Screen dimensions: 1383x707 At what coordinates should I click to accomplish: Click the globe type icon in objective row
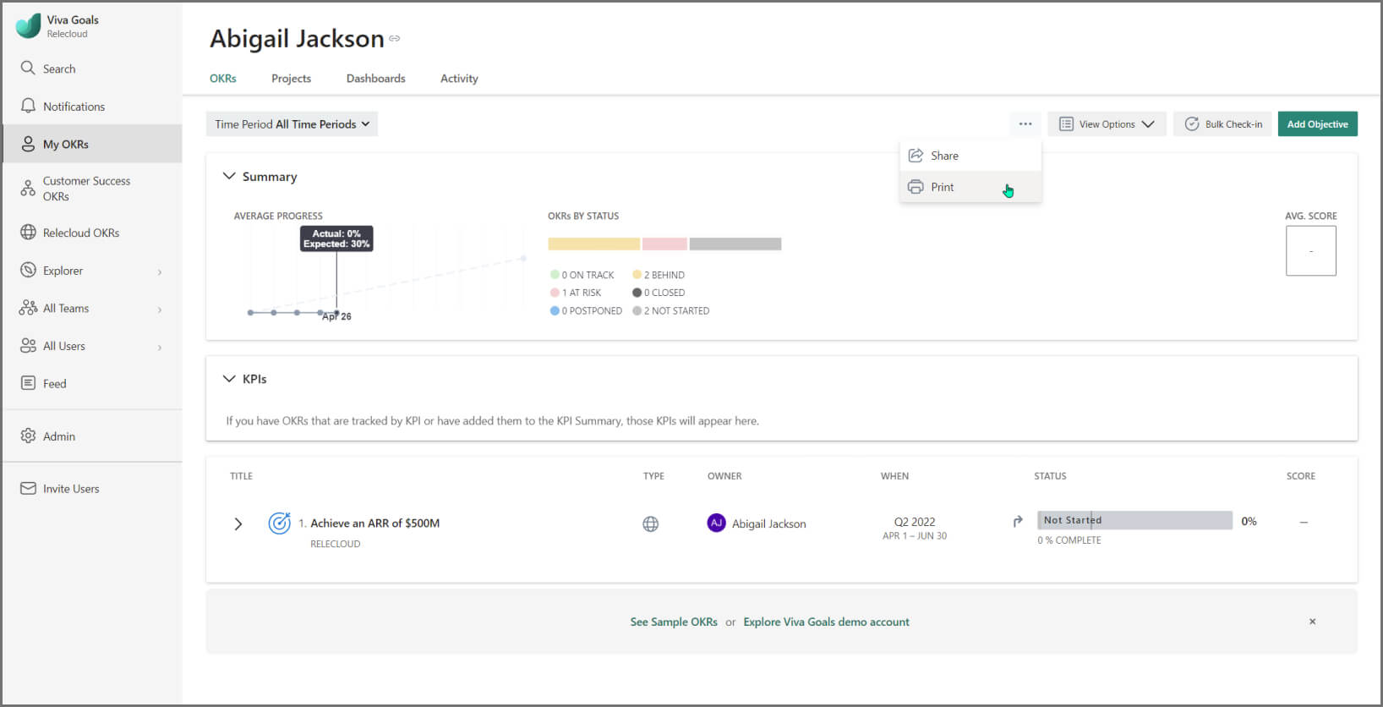pyautogui.click(x=650, y=524)
